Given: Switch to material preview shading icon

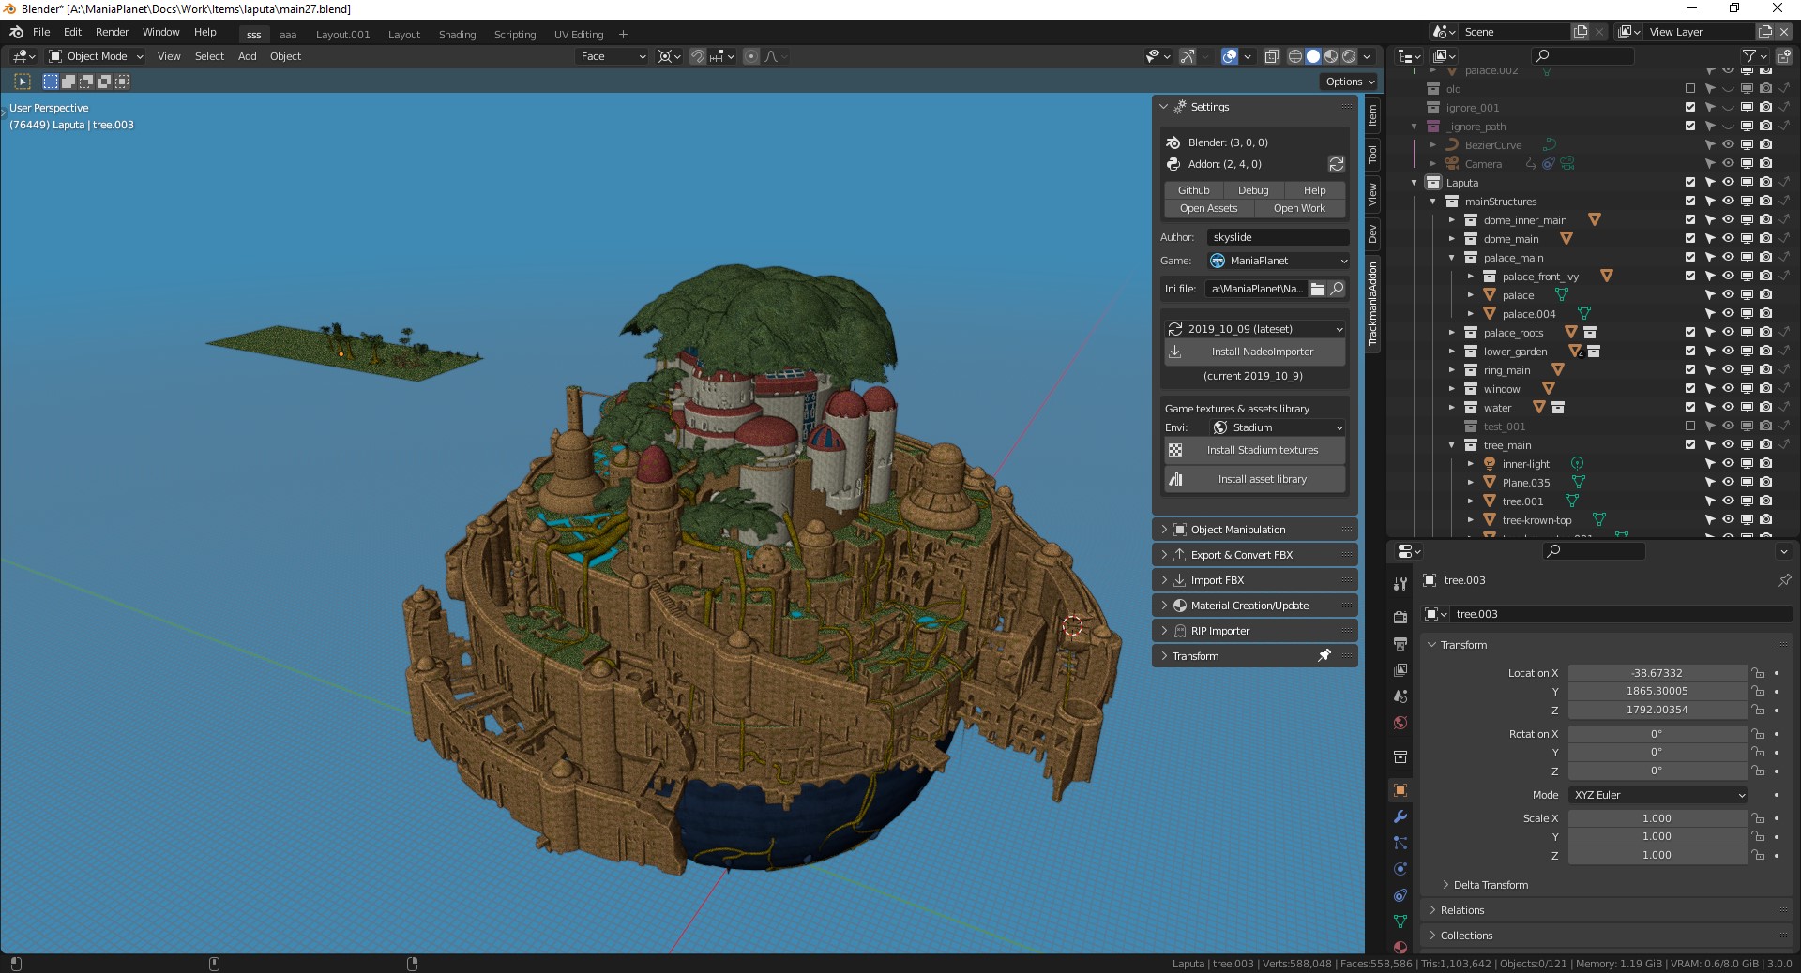Looking at the screenshot, I should point(1331,56).
